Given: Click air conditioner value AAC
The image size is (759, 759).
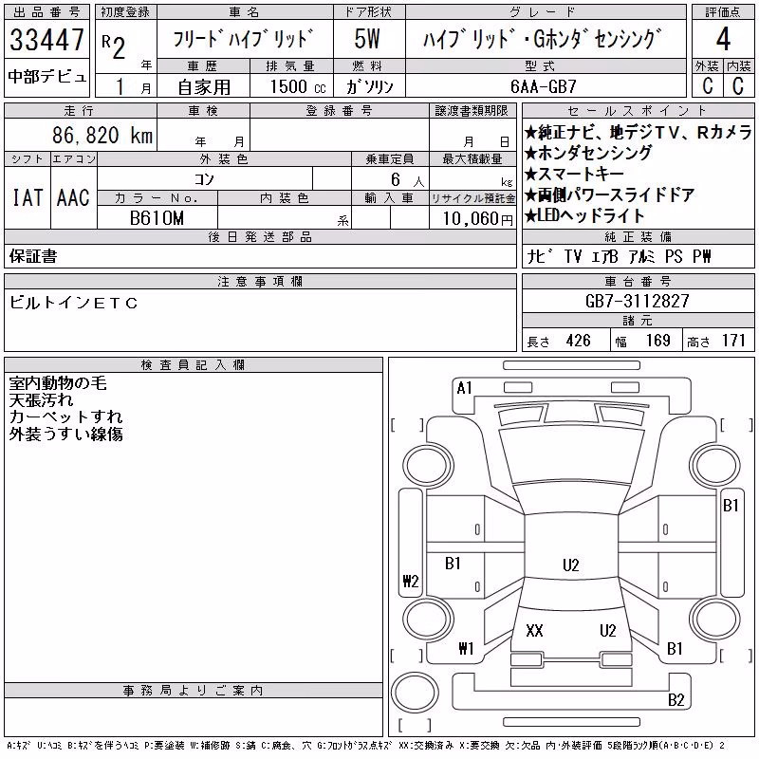Looking at the screenshot, I should (73, 197).
